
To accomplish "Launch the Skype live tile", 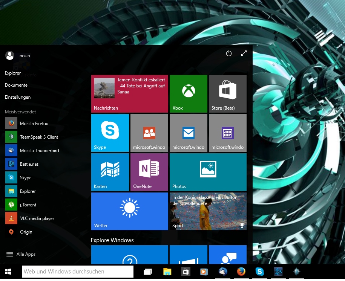I will (x=110, y=133).
